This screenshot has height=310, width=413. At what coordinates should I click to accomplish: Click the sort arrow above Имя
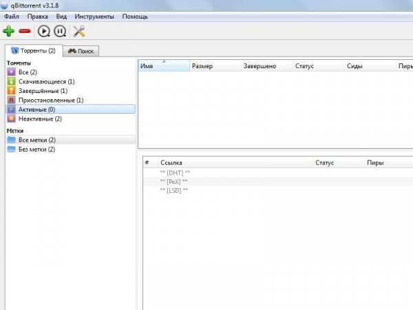click(x=164, y=62)
